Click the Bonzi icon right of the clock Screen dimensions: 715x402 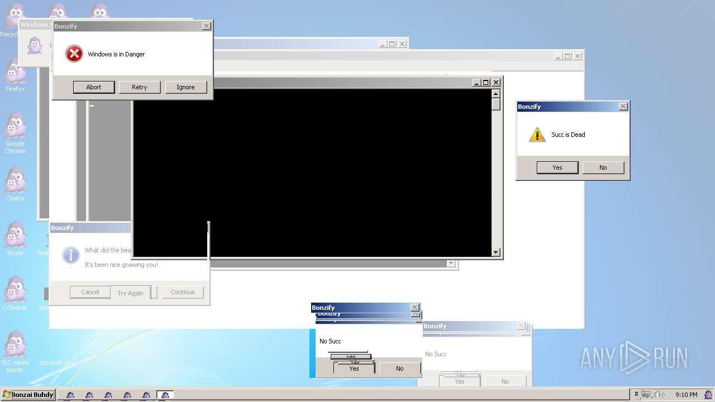(708, 395)
